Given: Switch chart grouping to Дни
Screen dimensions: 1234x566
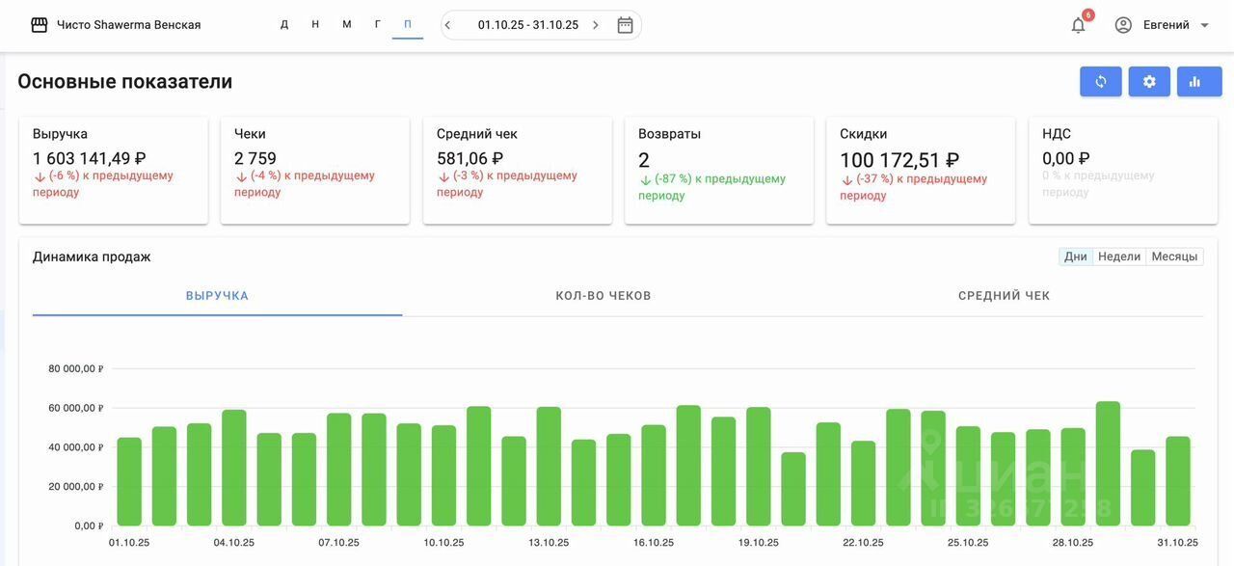Looking at the screenshot, I should pyautogui.click(x=1076, y=256).
